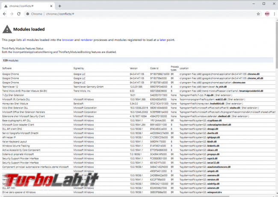
Task: Click version 5.34.0.0 cell
Action: [x=134, y=104]
